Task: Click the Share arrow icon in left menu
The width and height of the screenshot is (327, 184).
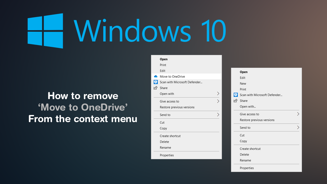Action: 156,88
